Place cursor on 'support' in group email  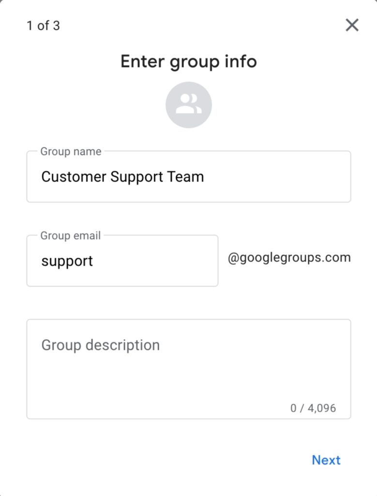(x=67, y=262)
